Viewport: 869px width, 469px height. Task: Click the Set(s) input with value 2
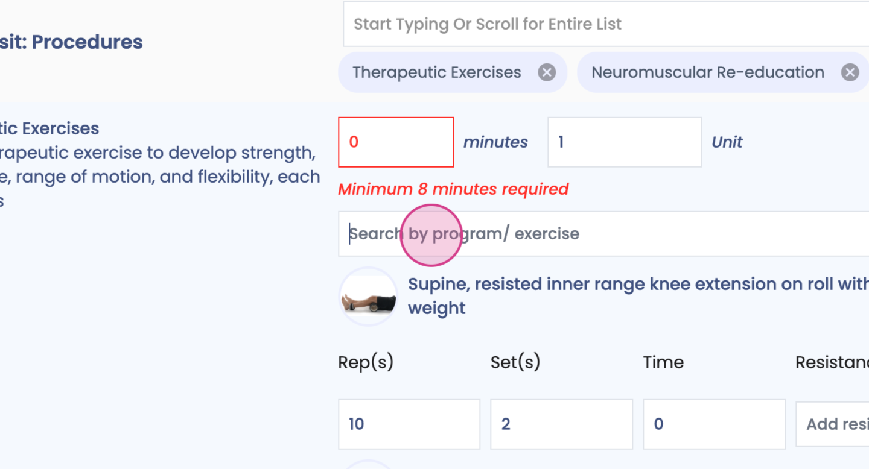tap(561, 424)
